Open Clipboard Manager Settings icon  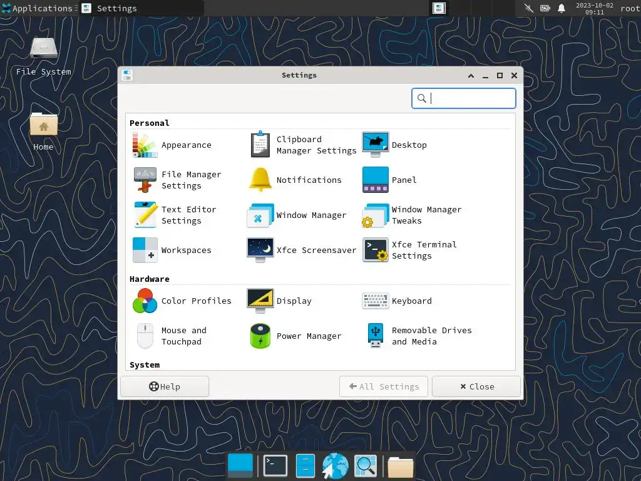[x=260, y=145]
